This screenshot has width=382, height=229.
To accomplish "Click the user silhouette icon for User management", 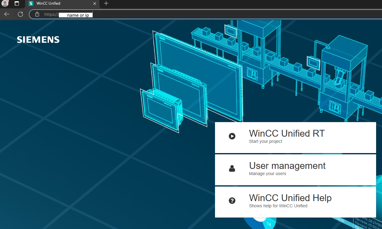I will click(x=232, y=169).
